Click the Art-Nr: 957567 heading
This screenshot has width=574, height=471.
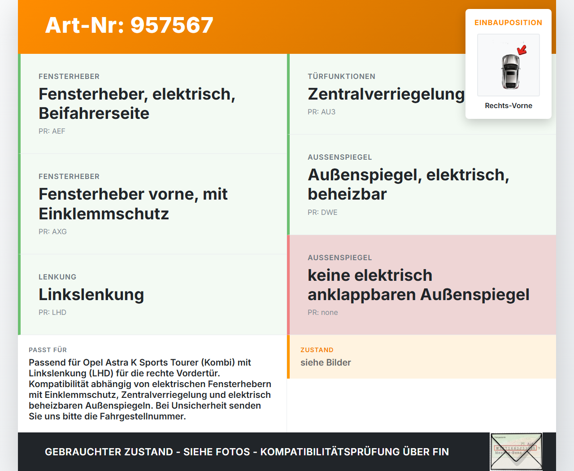click(x=129, y=26)
